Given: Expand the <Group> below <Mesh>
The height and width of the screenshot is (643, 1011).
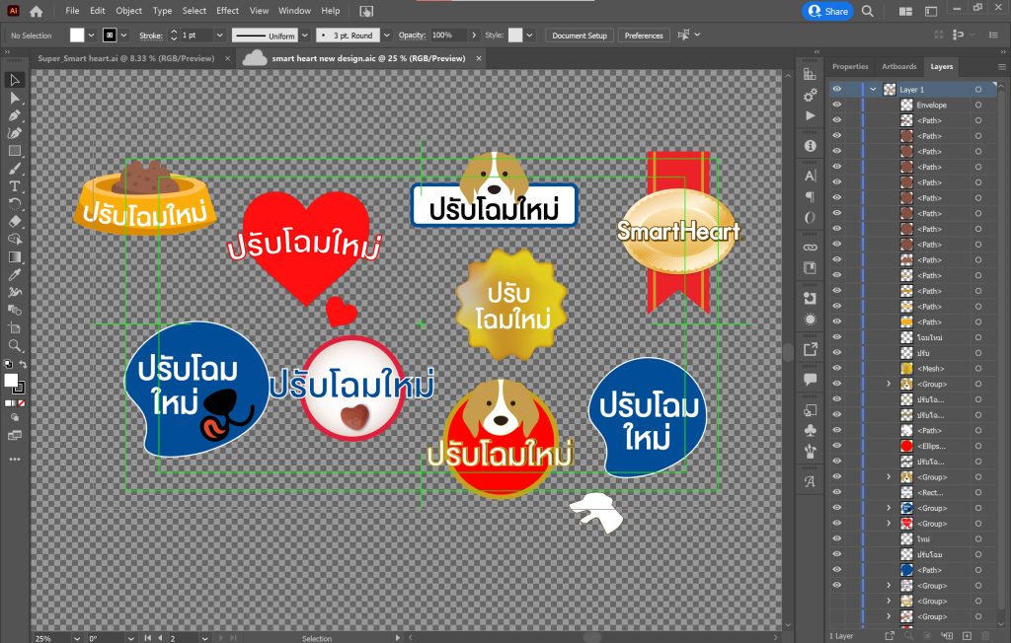Looking at the screenshot, I should [889, 384].
